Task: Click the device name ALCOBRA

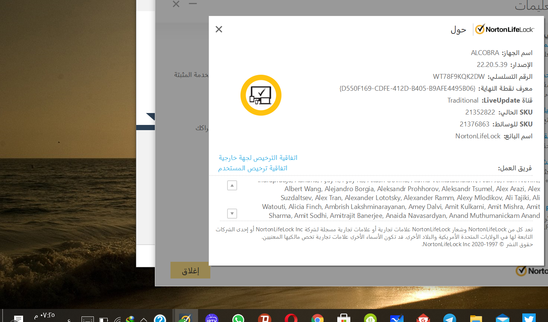Action: pyautogui.click(x=485, y=53)
